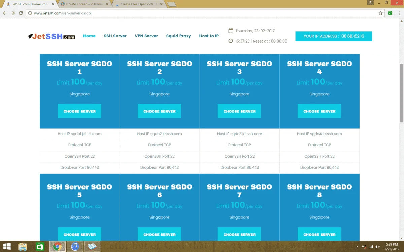Open File Explorer from taskbar
Viewport: 404px width, 252px height.
pyautogui.click(x=23, y=247)
